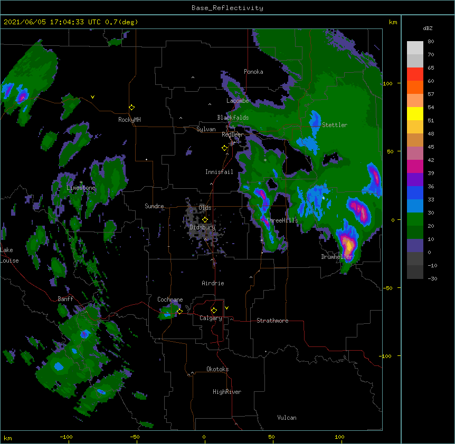Click the -100 tick on the bottom axis
Screen dimensions: 455x444
coord(66,437)
